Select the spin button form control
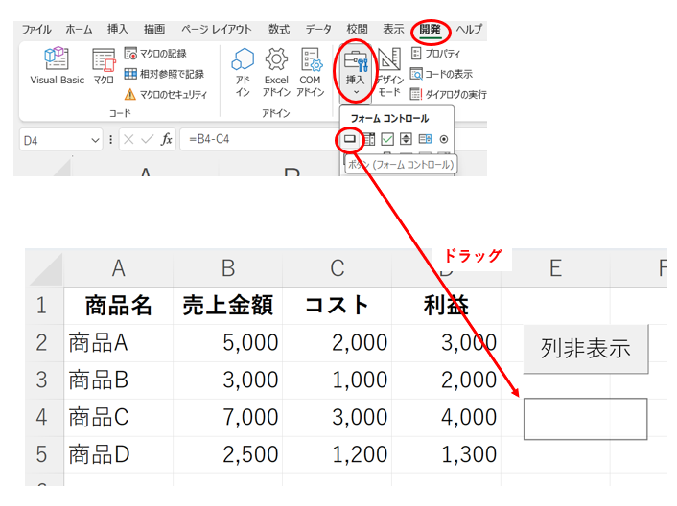The image size is (677, 506). tap(407, 139)
